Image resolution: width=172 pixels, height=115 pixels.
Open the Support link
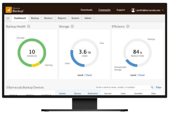pyautogui.click(x=121, y=10)
